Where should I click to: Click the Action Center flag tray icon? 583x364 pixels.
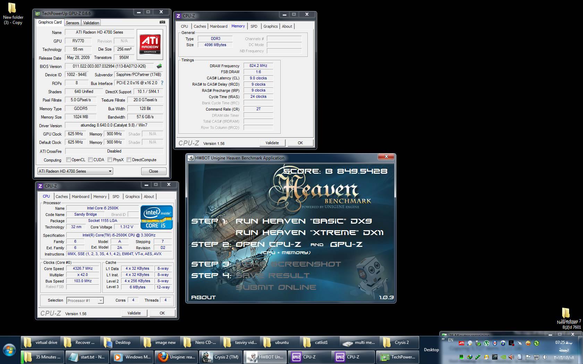tap(528, 357)
